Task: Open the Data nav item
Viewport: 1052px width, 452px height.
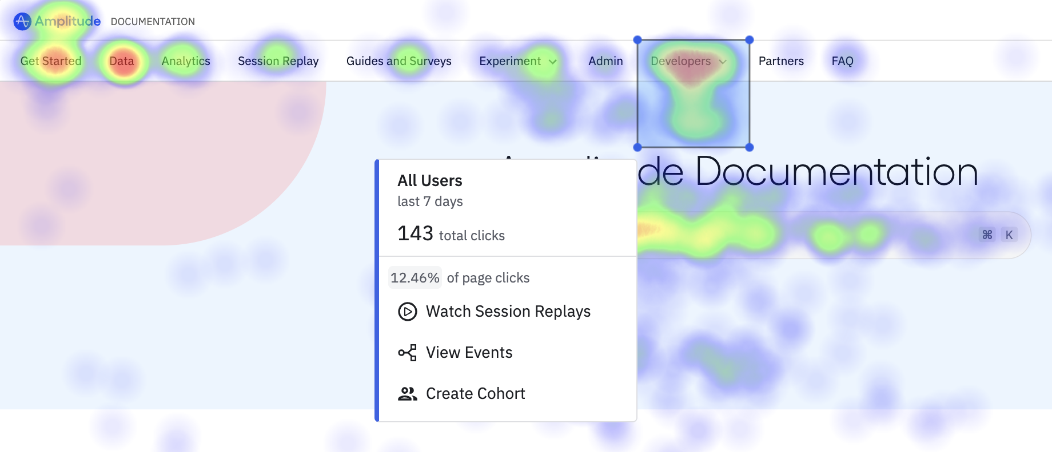Action: coord(121,61)
